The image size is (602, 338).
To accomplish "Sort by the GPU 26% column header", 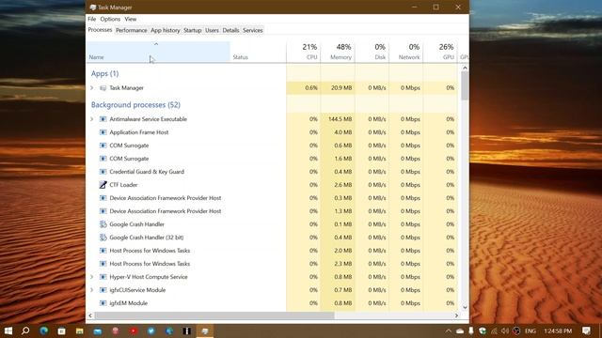I will tap(440, 52).
